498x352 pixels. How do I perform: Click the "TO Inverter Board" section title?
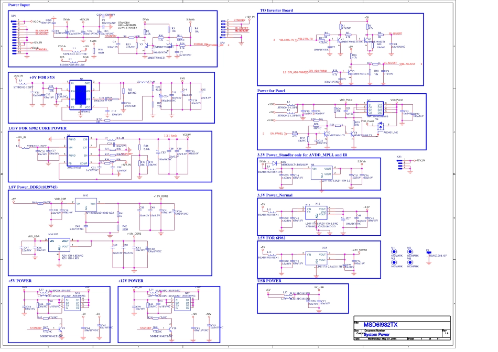276,10
